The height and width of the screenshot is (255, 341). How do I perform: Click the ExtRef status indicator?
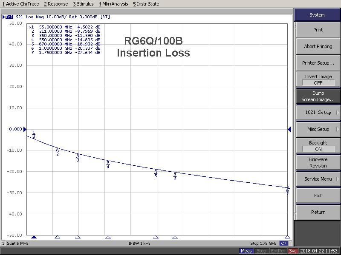[278, 251]
